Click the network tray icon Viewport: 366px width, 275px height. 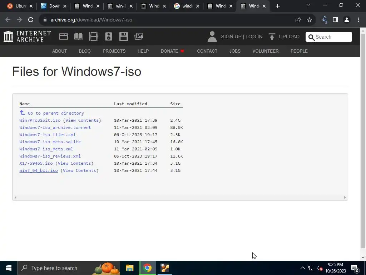[311, 268]
